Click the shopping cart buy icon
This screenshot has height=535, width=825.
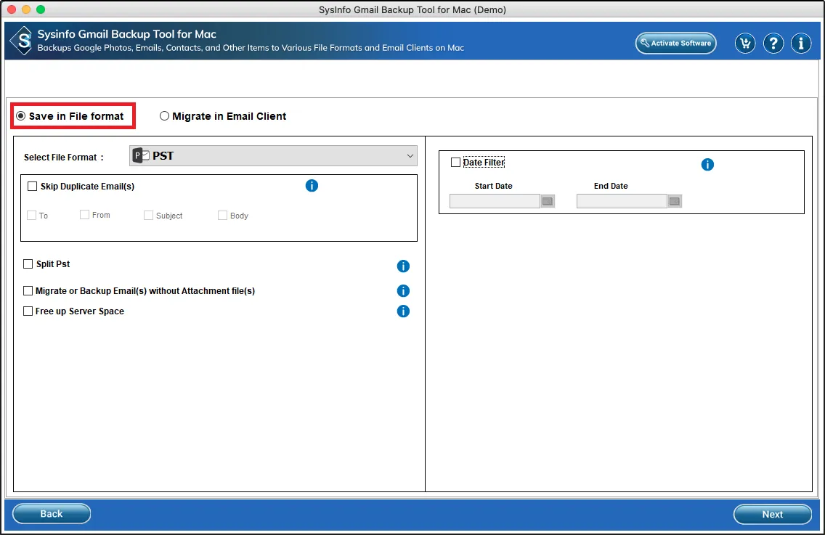click(745, 44)
